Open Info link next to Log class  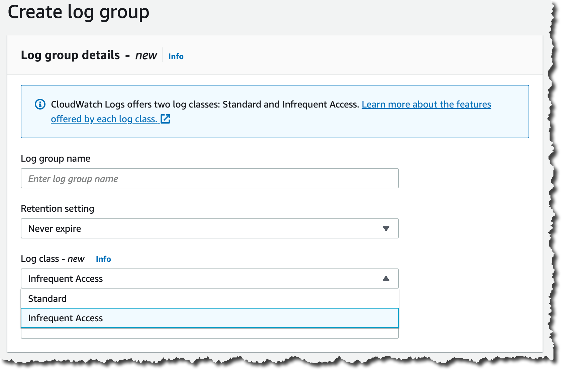pyautogui.click(x=103, y=259)
